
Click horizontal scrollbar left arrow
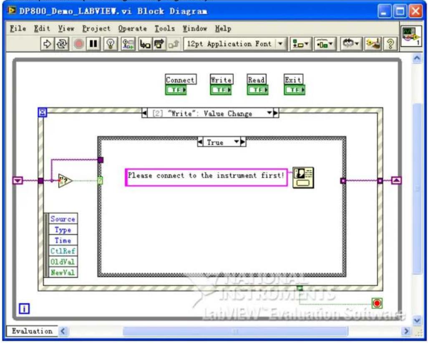coord(63,331)
